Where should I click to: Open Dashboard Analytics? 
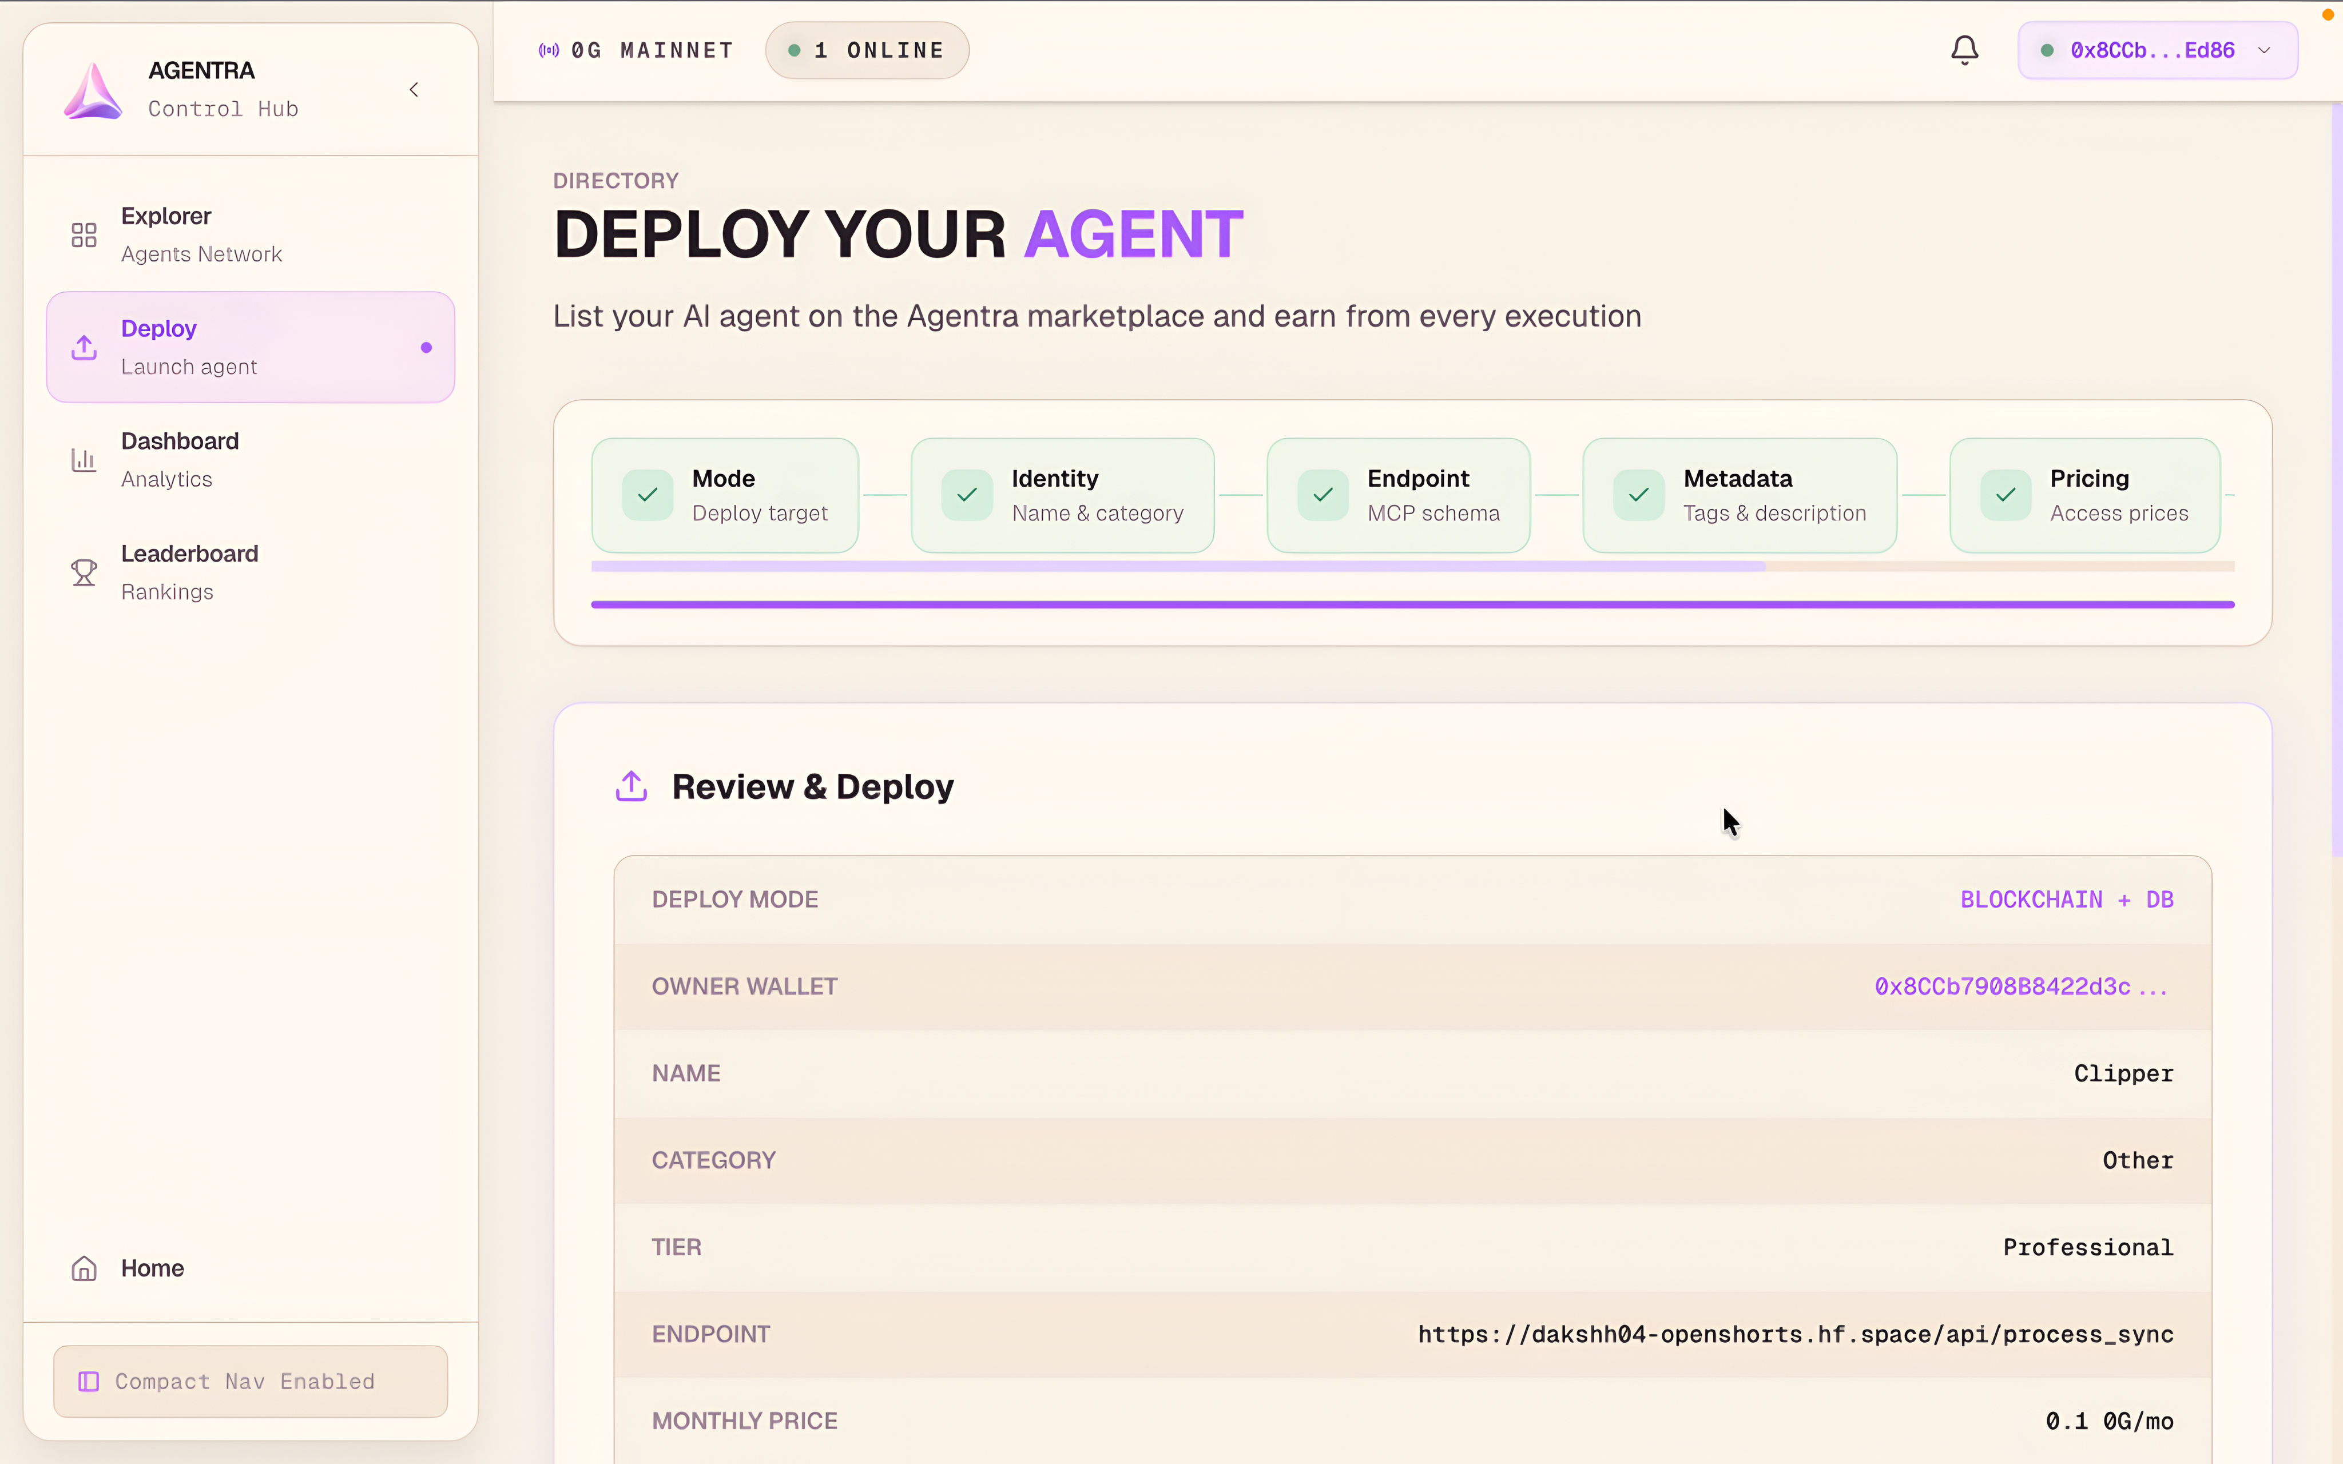tap(251, 459)
